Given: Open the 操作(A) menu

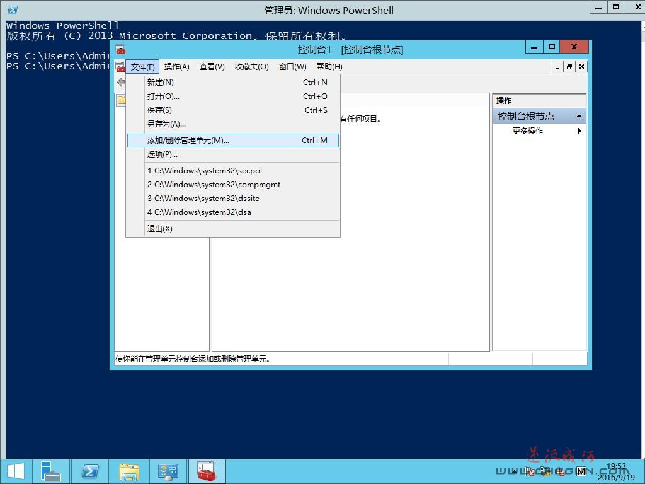Looking at the screenshot, I should click(x=176, y=67).
